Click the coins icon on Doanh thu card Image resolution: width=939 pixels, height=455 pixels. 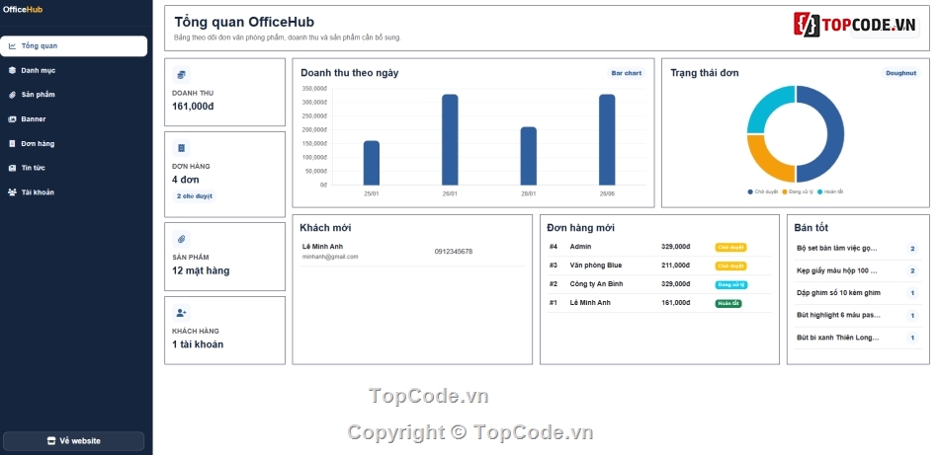pyautogui.click(x=182, y=75)
